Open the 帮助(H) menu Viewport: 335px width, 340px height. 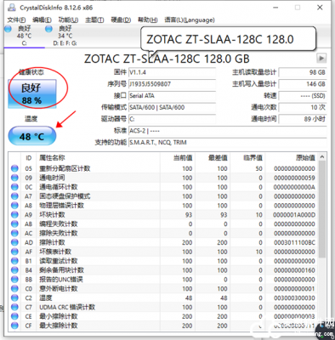(148, 20)
